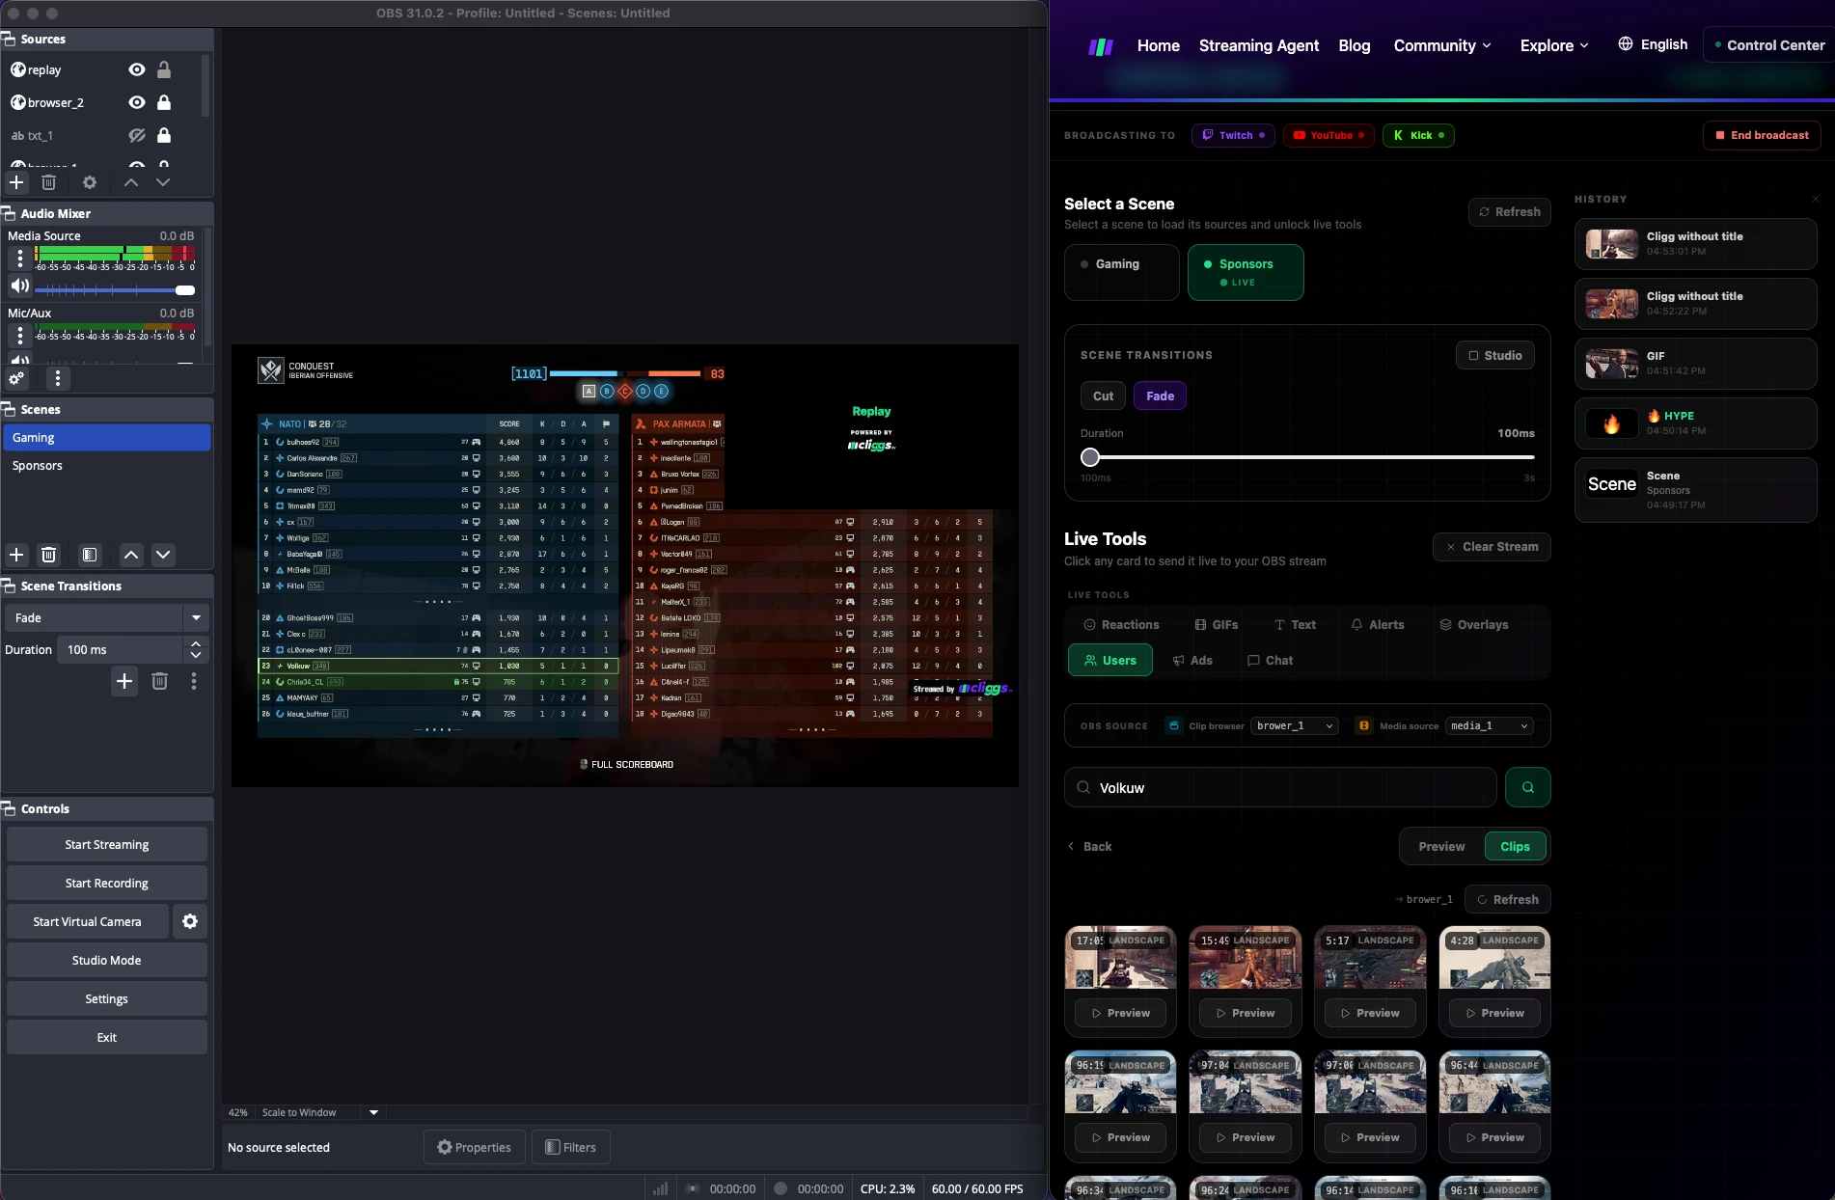Click Clear Stream button
Viewport: 1835px width, 1200px height.
[x=1492, y=546]
